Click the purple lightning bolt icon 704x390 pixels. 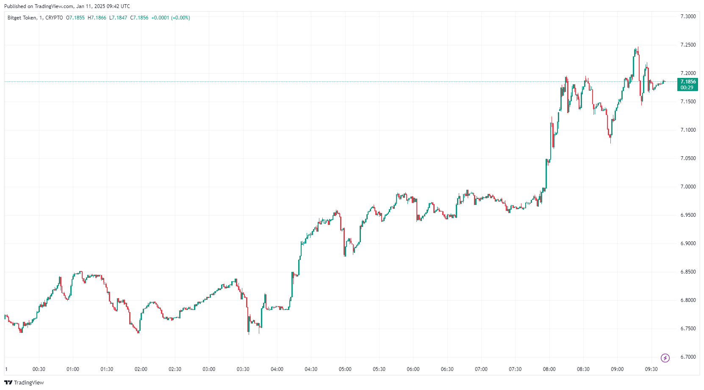[665, 358]
